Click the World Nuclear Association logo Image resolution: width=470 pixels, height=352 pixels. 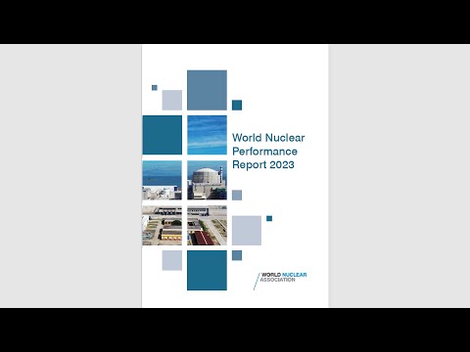[280, 281]
